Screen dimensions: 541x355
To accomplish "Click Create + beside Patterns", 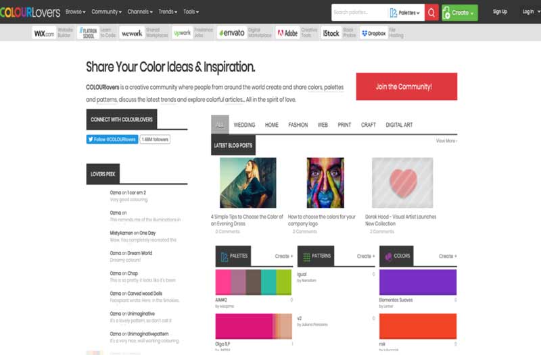I will (x=366, y=256).
